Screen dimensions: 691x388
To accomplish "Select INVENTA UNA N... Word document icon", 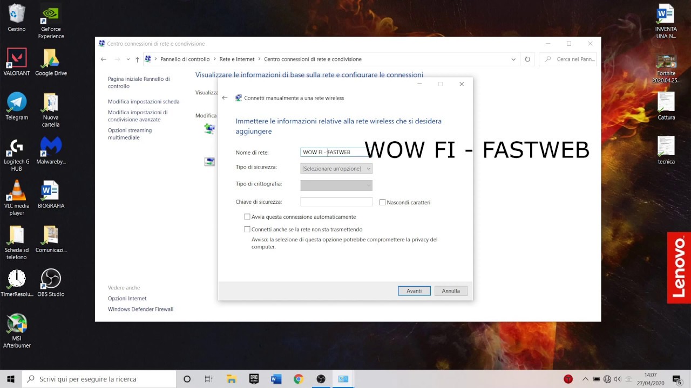I will coord(666,22).
